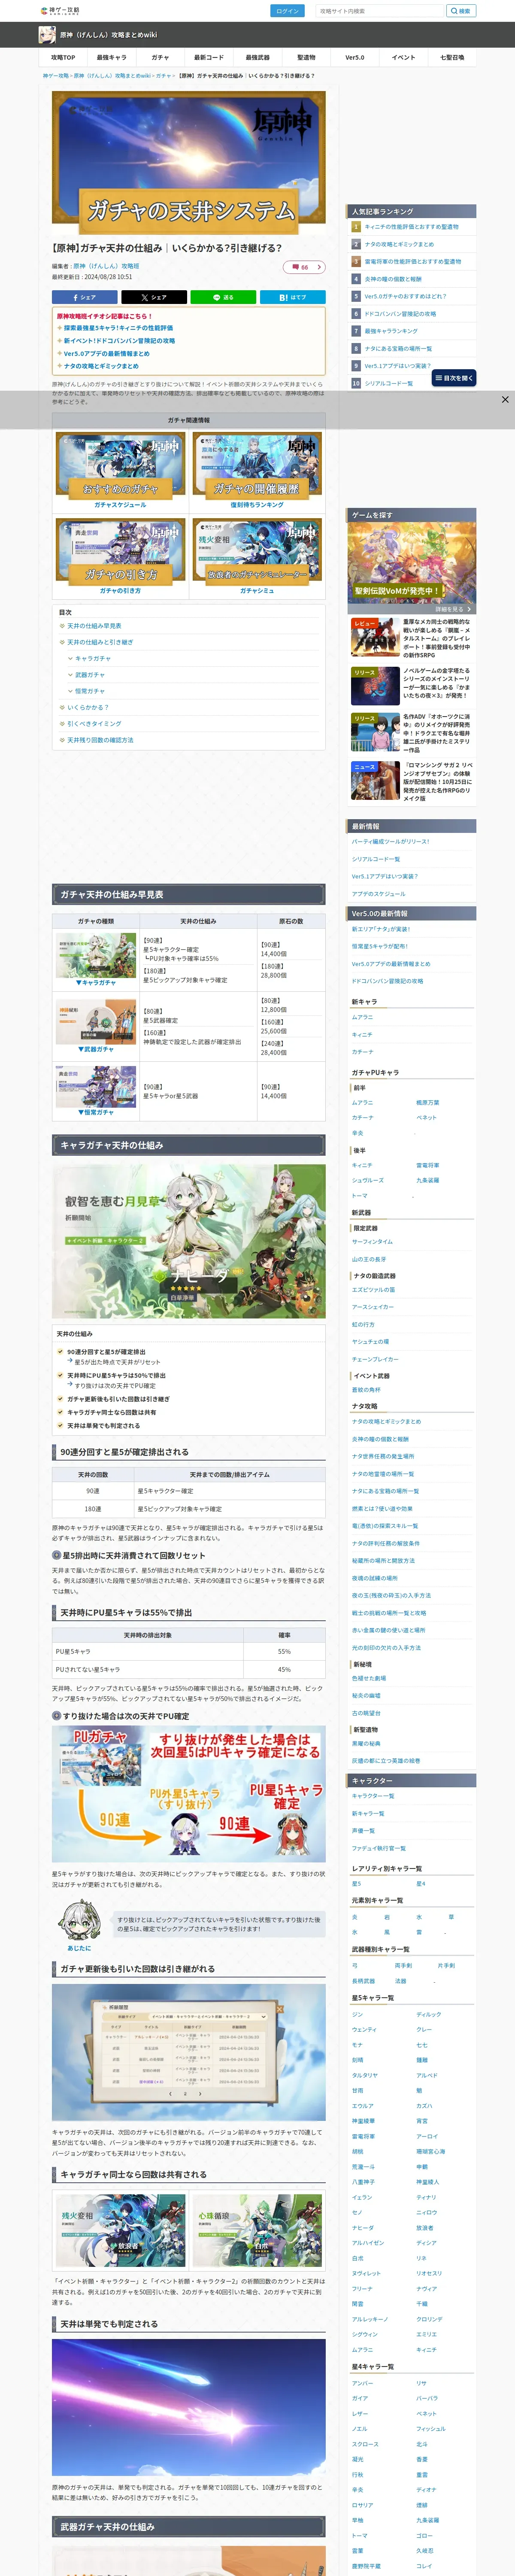Bookmark with the はてブ button
The width and height of the screenshot is (515, 2576).
(x=293, y=297)
